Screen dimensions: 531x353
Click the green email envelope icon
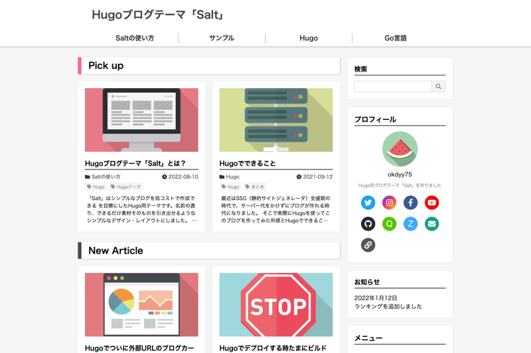tap(432, 224)
